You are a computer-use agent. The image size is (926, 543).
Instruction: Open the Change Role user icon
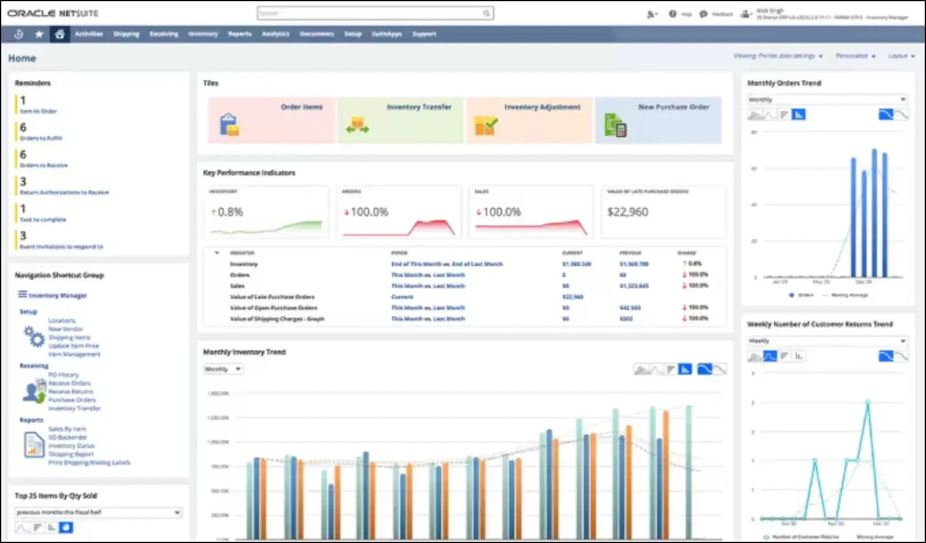tap(745, 14)
